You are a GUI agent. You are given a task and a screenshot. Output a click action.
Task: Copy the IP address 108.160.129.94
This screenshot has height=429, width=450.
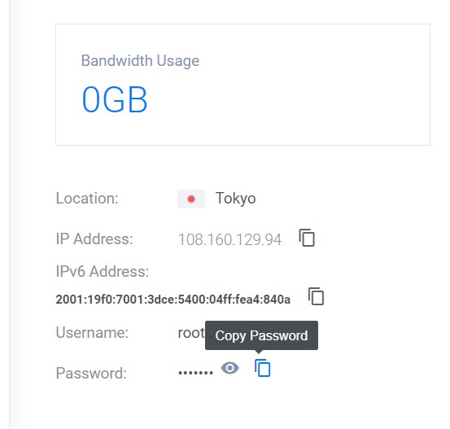(307, 238)
